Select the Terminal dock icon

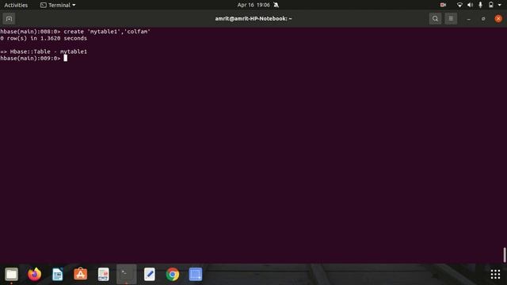click(x=127, y=275)
